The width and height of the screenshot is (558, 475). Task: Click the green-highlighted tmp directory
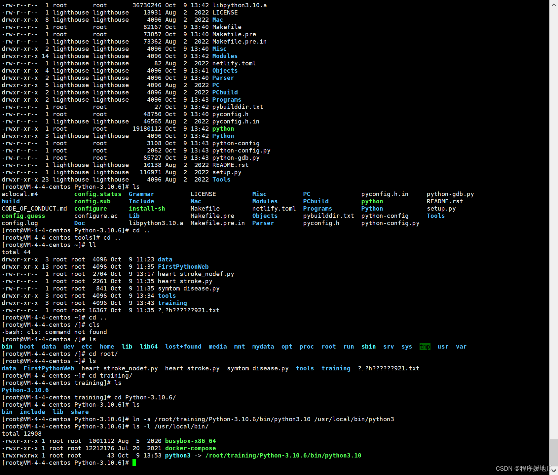[425, 347]
